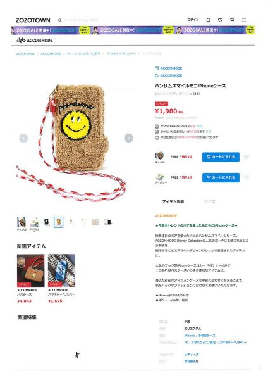The width and height of the screenshot is (268, 380).
Task: Select the camel color swatch thumbnail
Action: click(21, 223)
